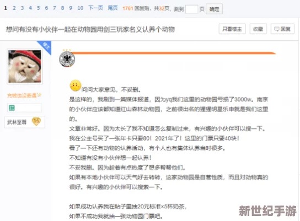
Task: Go to page 6 of the thread
Action: (x=46, y=8)
